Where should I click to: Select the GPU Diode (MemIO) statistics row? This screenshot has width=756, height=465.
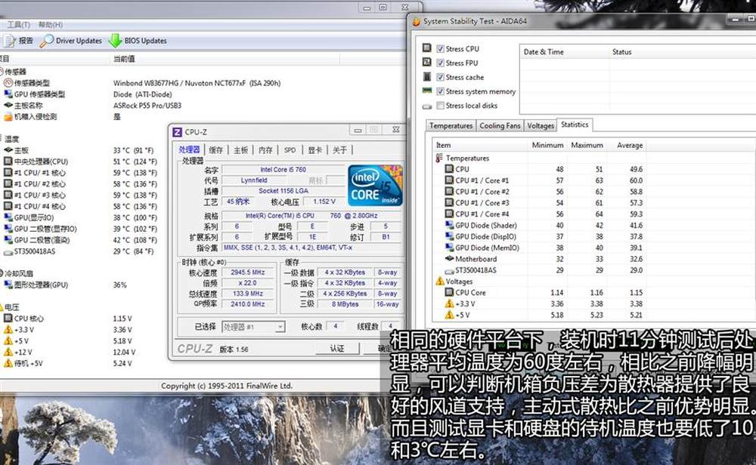click(x=539, y=248)
